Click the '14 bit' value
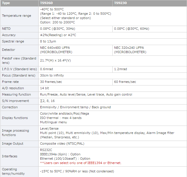This screenshot has width=187, height=177. [44, 88]
